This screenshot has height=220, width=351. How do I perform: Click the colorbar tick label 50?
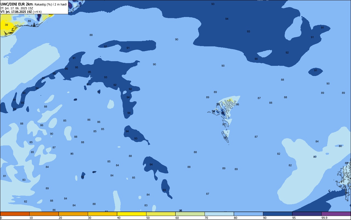[148, 218]
